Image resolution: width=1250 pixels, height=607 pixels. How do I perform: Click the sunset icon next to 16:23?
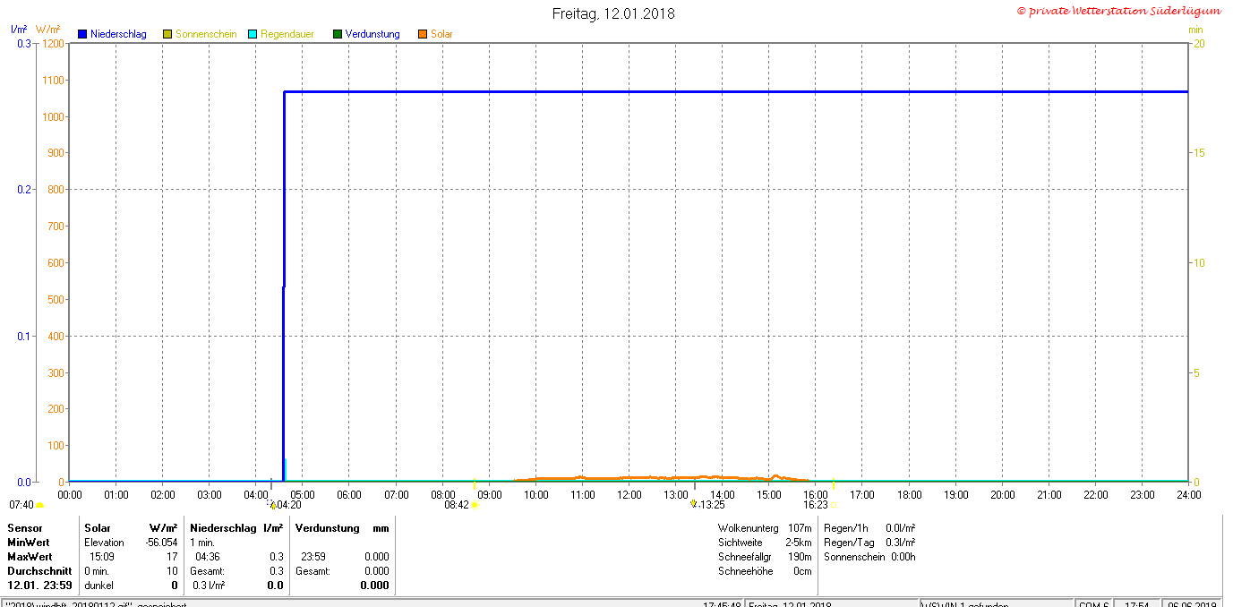coord(833,505)
